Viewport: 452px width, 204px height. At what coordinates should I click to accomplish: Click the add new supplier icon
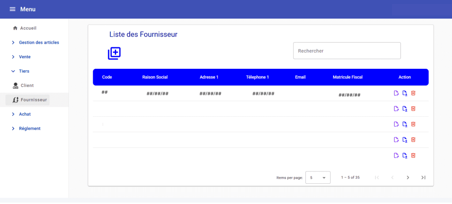pyautogui.click(x=114, y=53)
